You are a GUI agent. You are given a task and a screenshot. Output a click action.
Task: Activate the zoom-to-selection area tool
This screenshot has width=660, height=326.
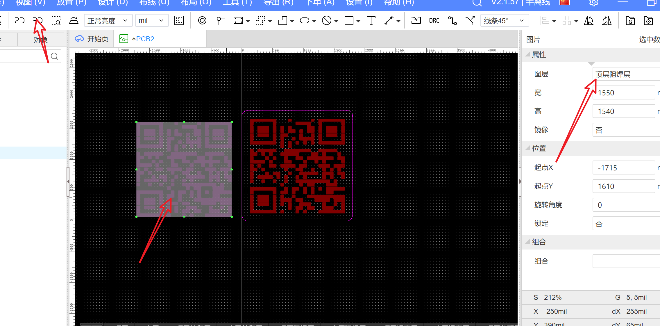coord(56,21)
